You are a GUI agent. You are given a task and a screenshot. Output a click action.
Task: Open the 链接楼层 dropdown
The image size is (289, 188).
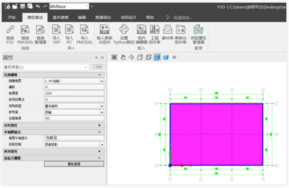[102, 81]
